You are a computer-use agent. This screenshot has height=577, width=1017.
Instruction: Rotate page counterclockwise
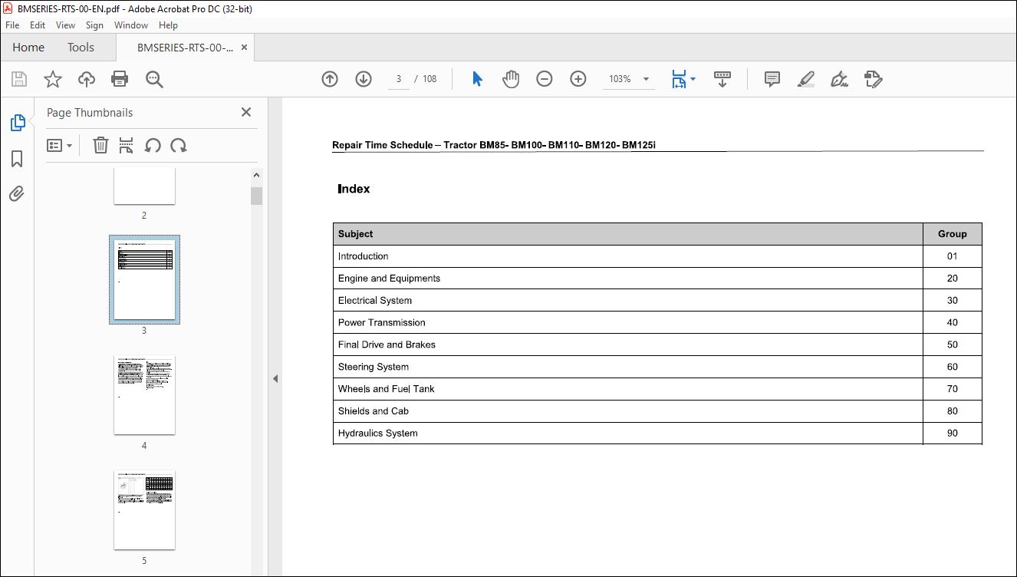[153, 145]
